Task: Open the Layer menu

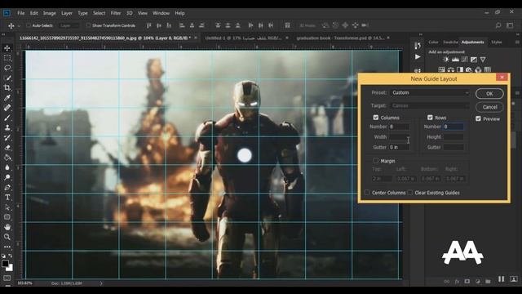Action: [67, 13]
